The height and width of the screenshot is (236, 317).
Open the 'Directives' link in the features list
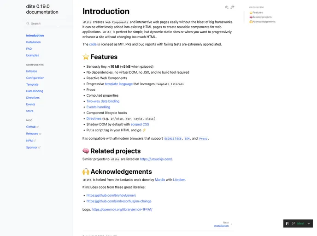[94, 119]
